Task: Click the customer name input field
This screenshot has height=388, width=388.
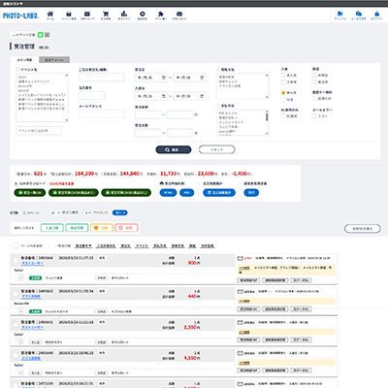Action: 102,78
